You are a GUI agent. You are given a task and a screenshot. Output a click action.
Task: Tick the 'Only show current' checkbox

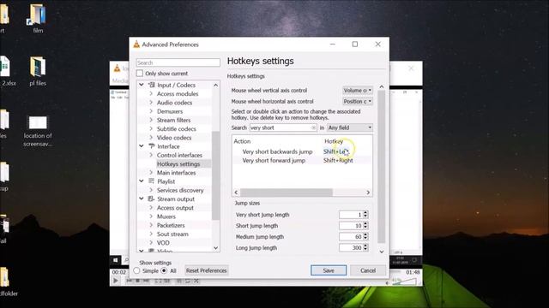[x=140, y=74]
